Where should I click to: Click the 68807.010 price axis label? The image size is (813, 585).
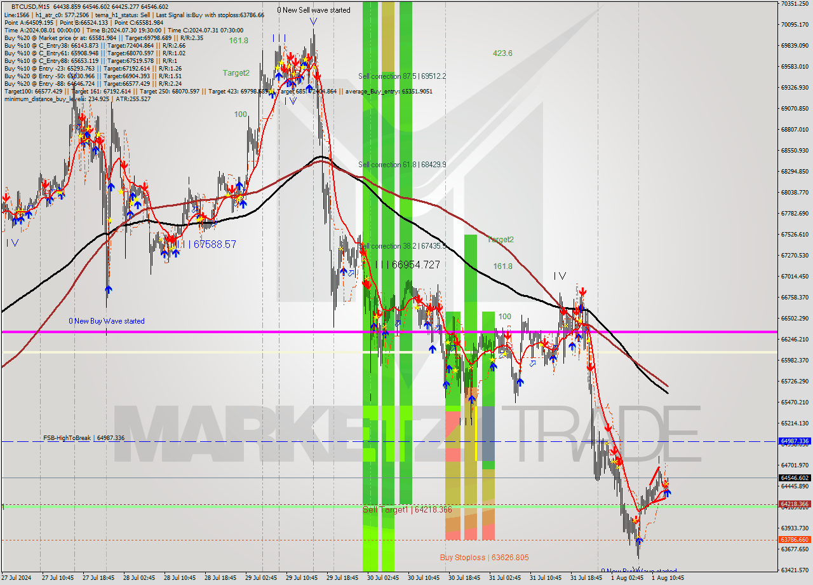[x=795, y=129]
